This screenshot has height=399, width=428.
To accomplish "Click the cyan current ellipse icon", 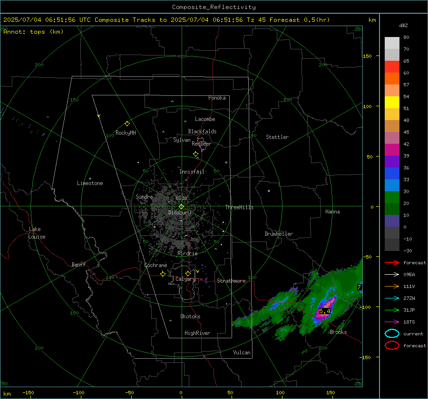I will pos(392,334).
